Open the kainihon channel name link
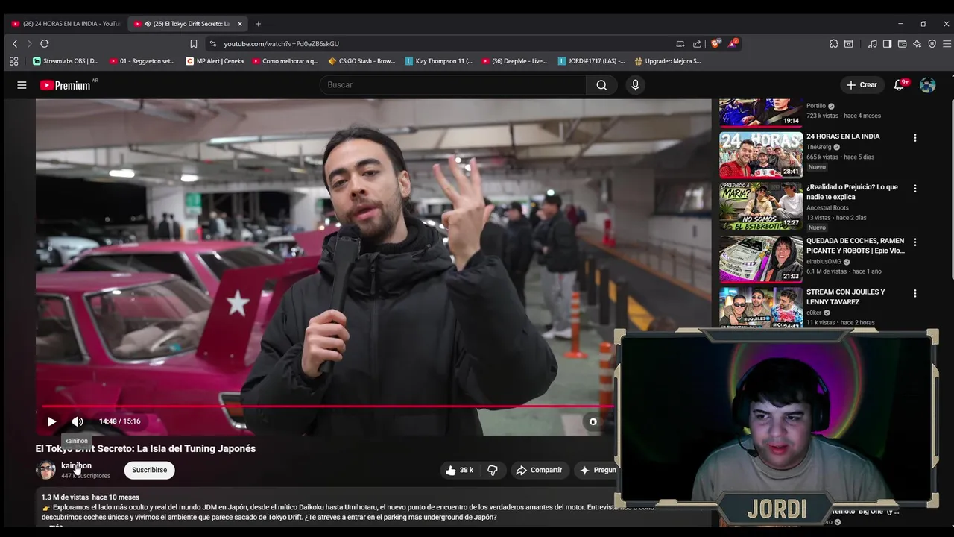The image size is (954, 537). pyautogui.click(x=76, y=465)
